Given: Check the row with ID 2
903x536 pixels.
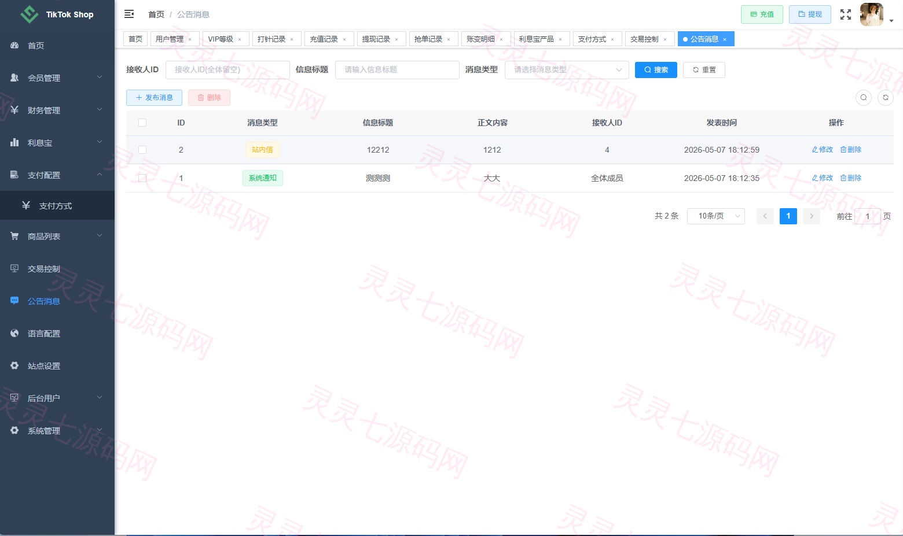Looking at the screenshot, I should (x=142, y=150).
